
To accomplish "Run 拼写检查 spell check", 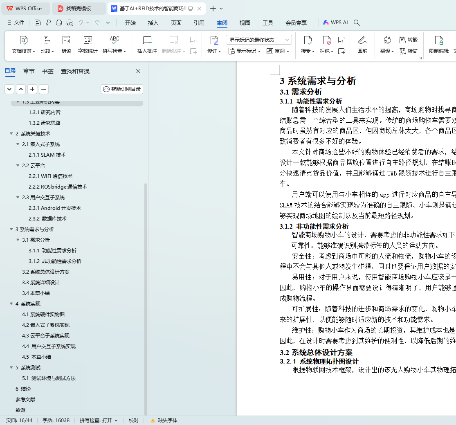I will pyautogui.click(x=114, y=45).
